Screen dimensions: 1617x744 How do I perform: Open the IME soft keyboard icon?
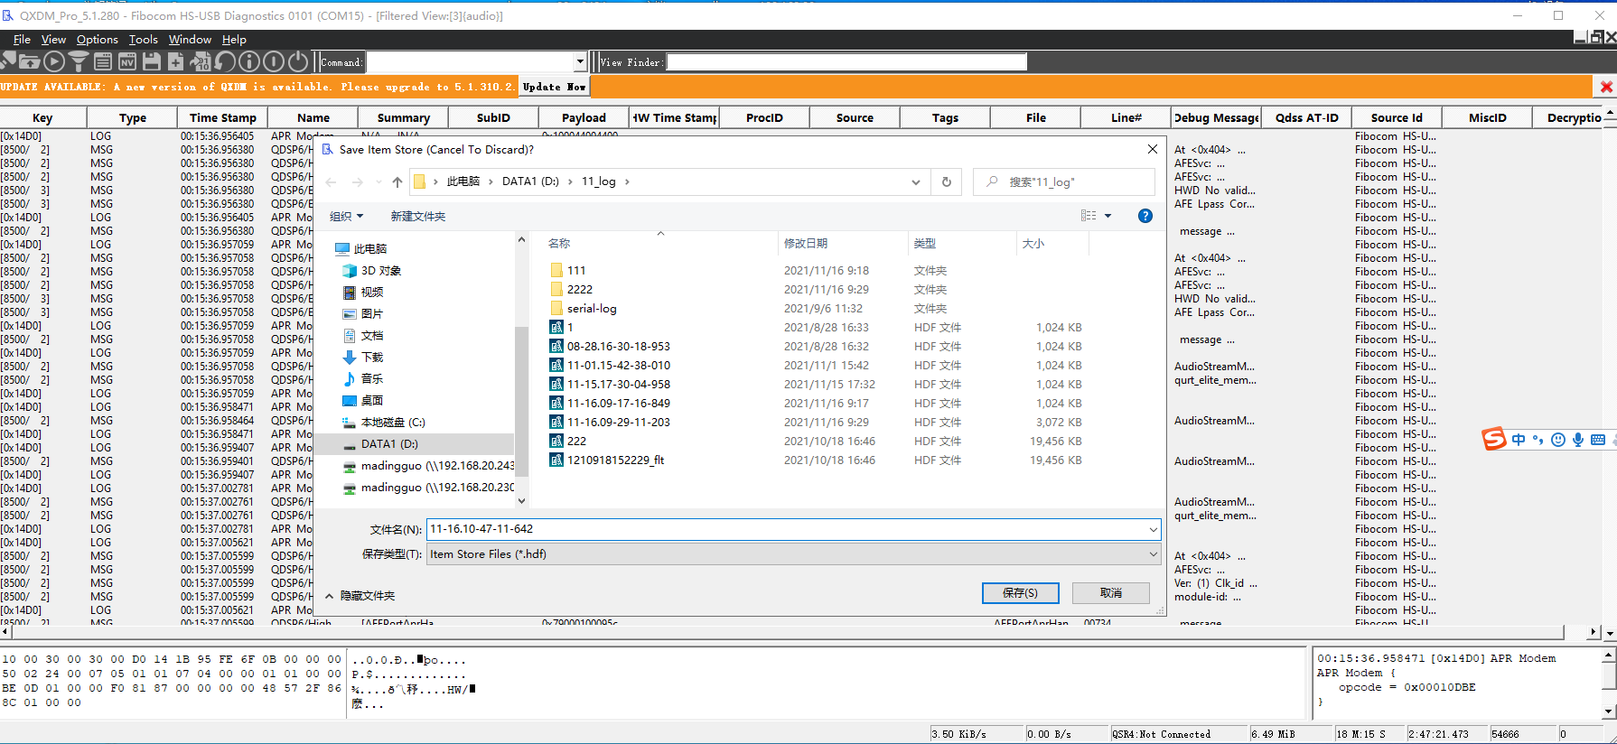point(1598,440)
